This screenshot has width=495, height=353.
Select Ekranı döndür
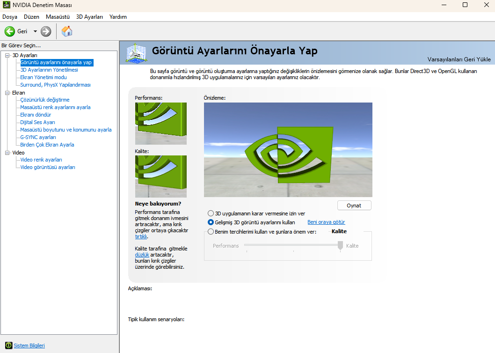(x=36, y=115)
